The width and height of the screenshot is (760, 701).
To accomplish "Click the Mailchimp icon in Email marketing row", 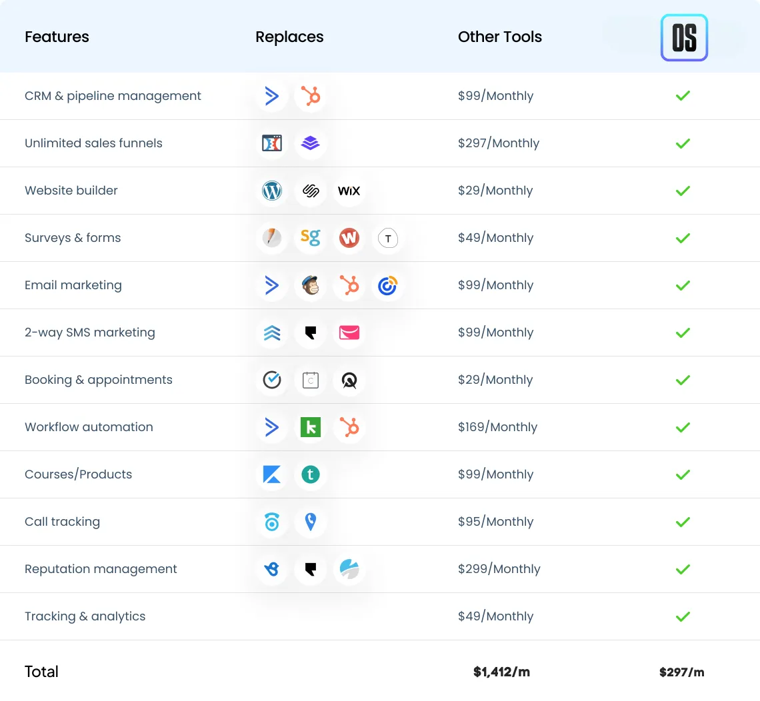I will (x=310, y=285).
